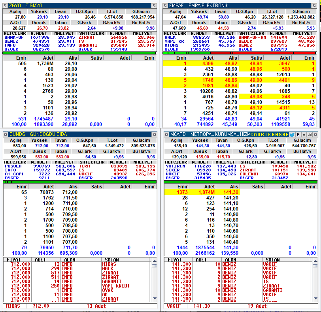This screenshot has height=312, width=321.
Task: Click GUNDG G.Fark% value +9,96
Action: click(118, 157)
